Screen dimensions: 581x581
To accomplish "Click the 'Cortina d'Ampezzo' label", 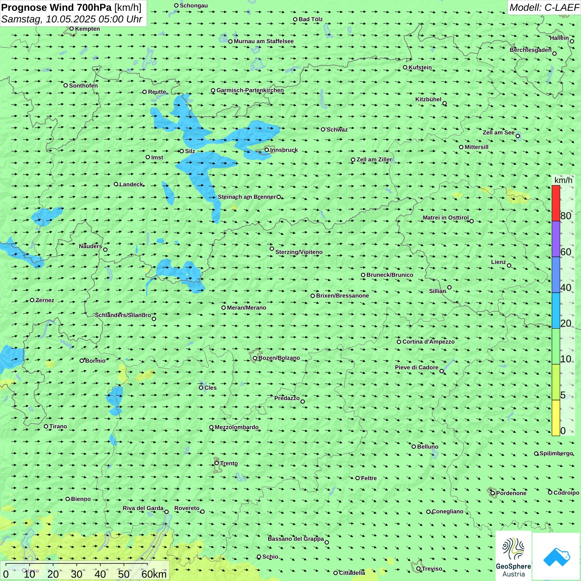I will coord(428,342).
